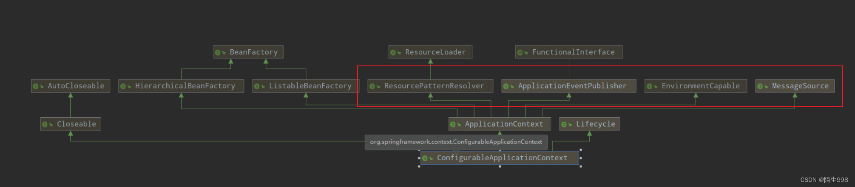This screenshot has height=187, width=855.
Task: Click the MessageSource interface icon
Action: coord(760,86)
